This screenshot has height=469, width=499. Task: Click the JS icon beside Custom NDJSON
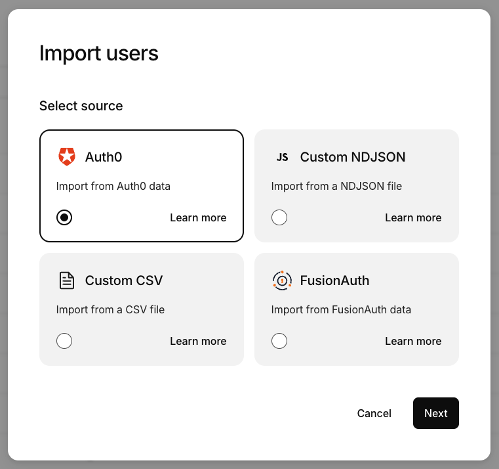tap(282, 157)
